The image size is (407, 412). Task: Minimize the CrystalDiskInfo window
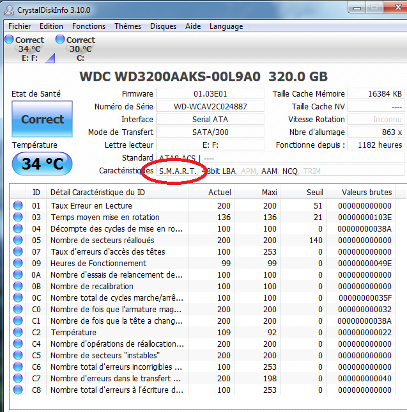357,8
